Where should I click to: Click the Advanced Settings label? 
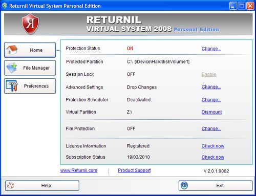(84, 87)
